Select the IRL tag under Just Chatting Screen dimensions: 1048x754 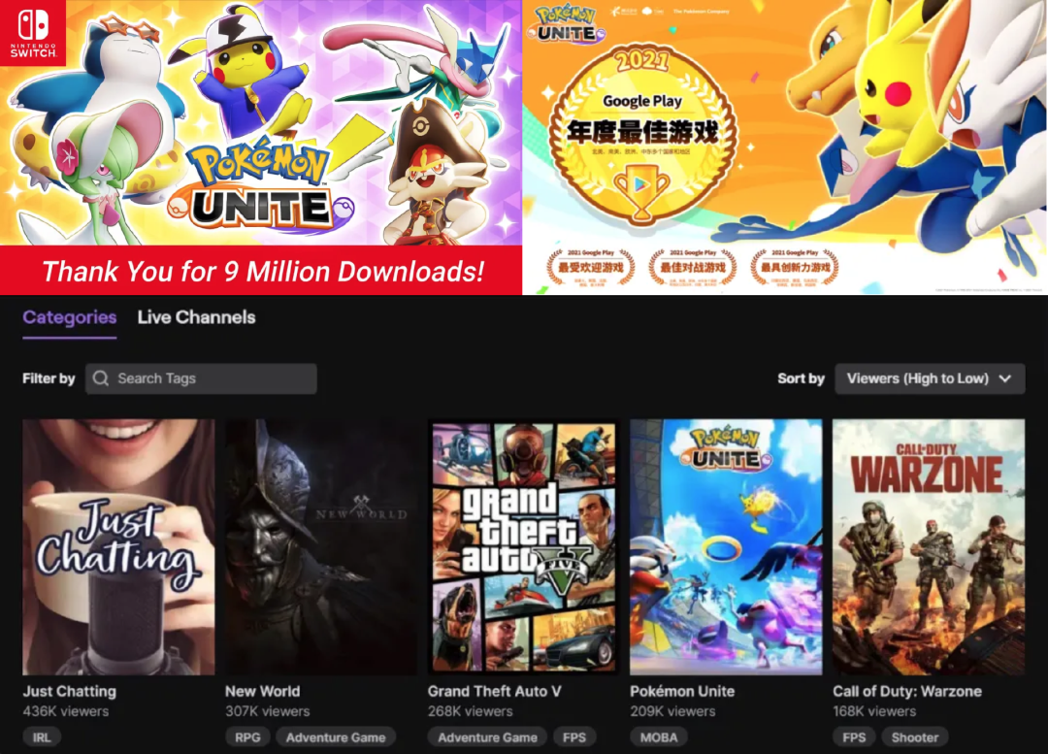(42, 738)
